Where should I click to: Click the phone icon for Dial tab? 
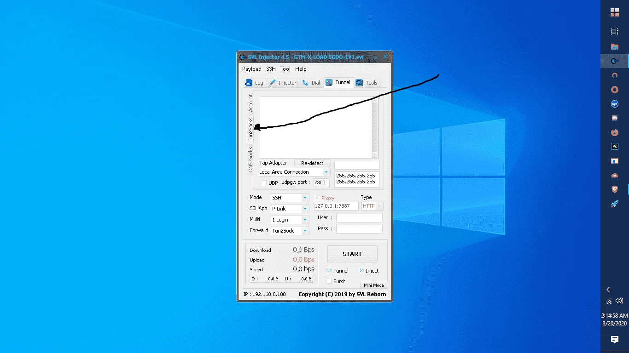pyautogui.click(x=305, y=83)
